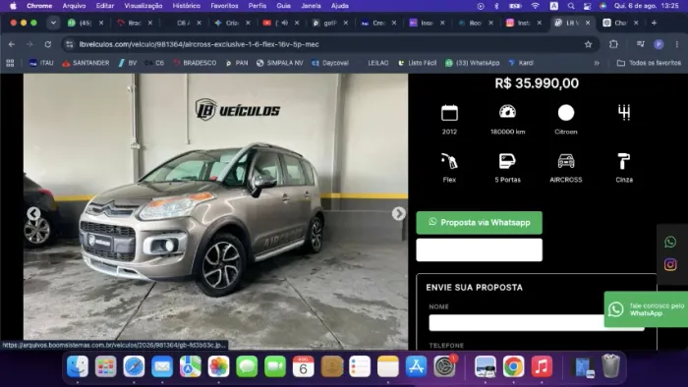
Task: Open the App Store in the Dock
Action: (x=416, y=366)
